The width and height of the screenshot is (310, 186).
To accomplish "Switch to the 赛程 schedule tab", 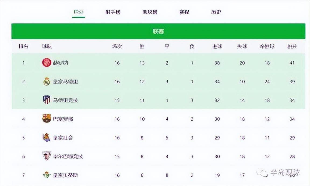I will 184,12.
